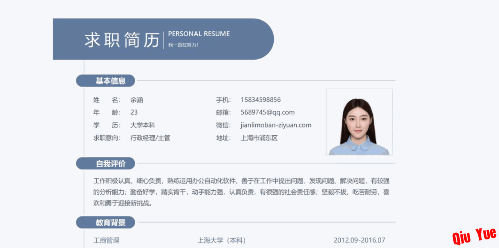The image size is (499, 248).
Task: Select the school 上海大学（本科）
Action: [x=221, y=240]
